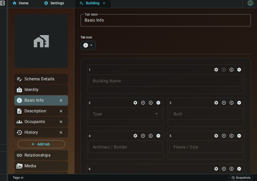Viewport: 257px width, 181px height.
Task: Click the Architect / Builder field
Action: coord(125,147)
